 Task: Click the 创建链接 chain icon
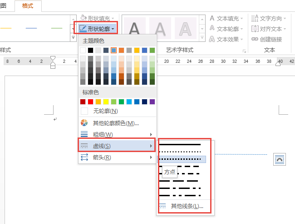pyautogui.click(x=255, y=39)
